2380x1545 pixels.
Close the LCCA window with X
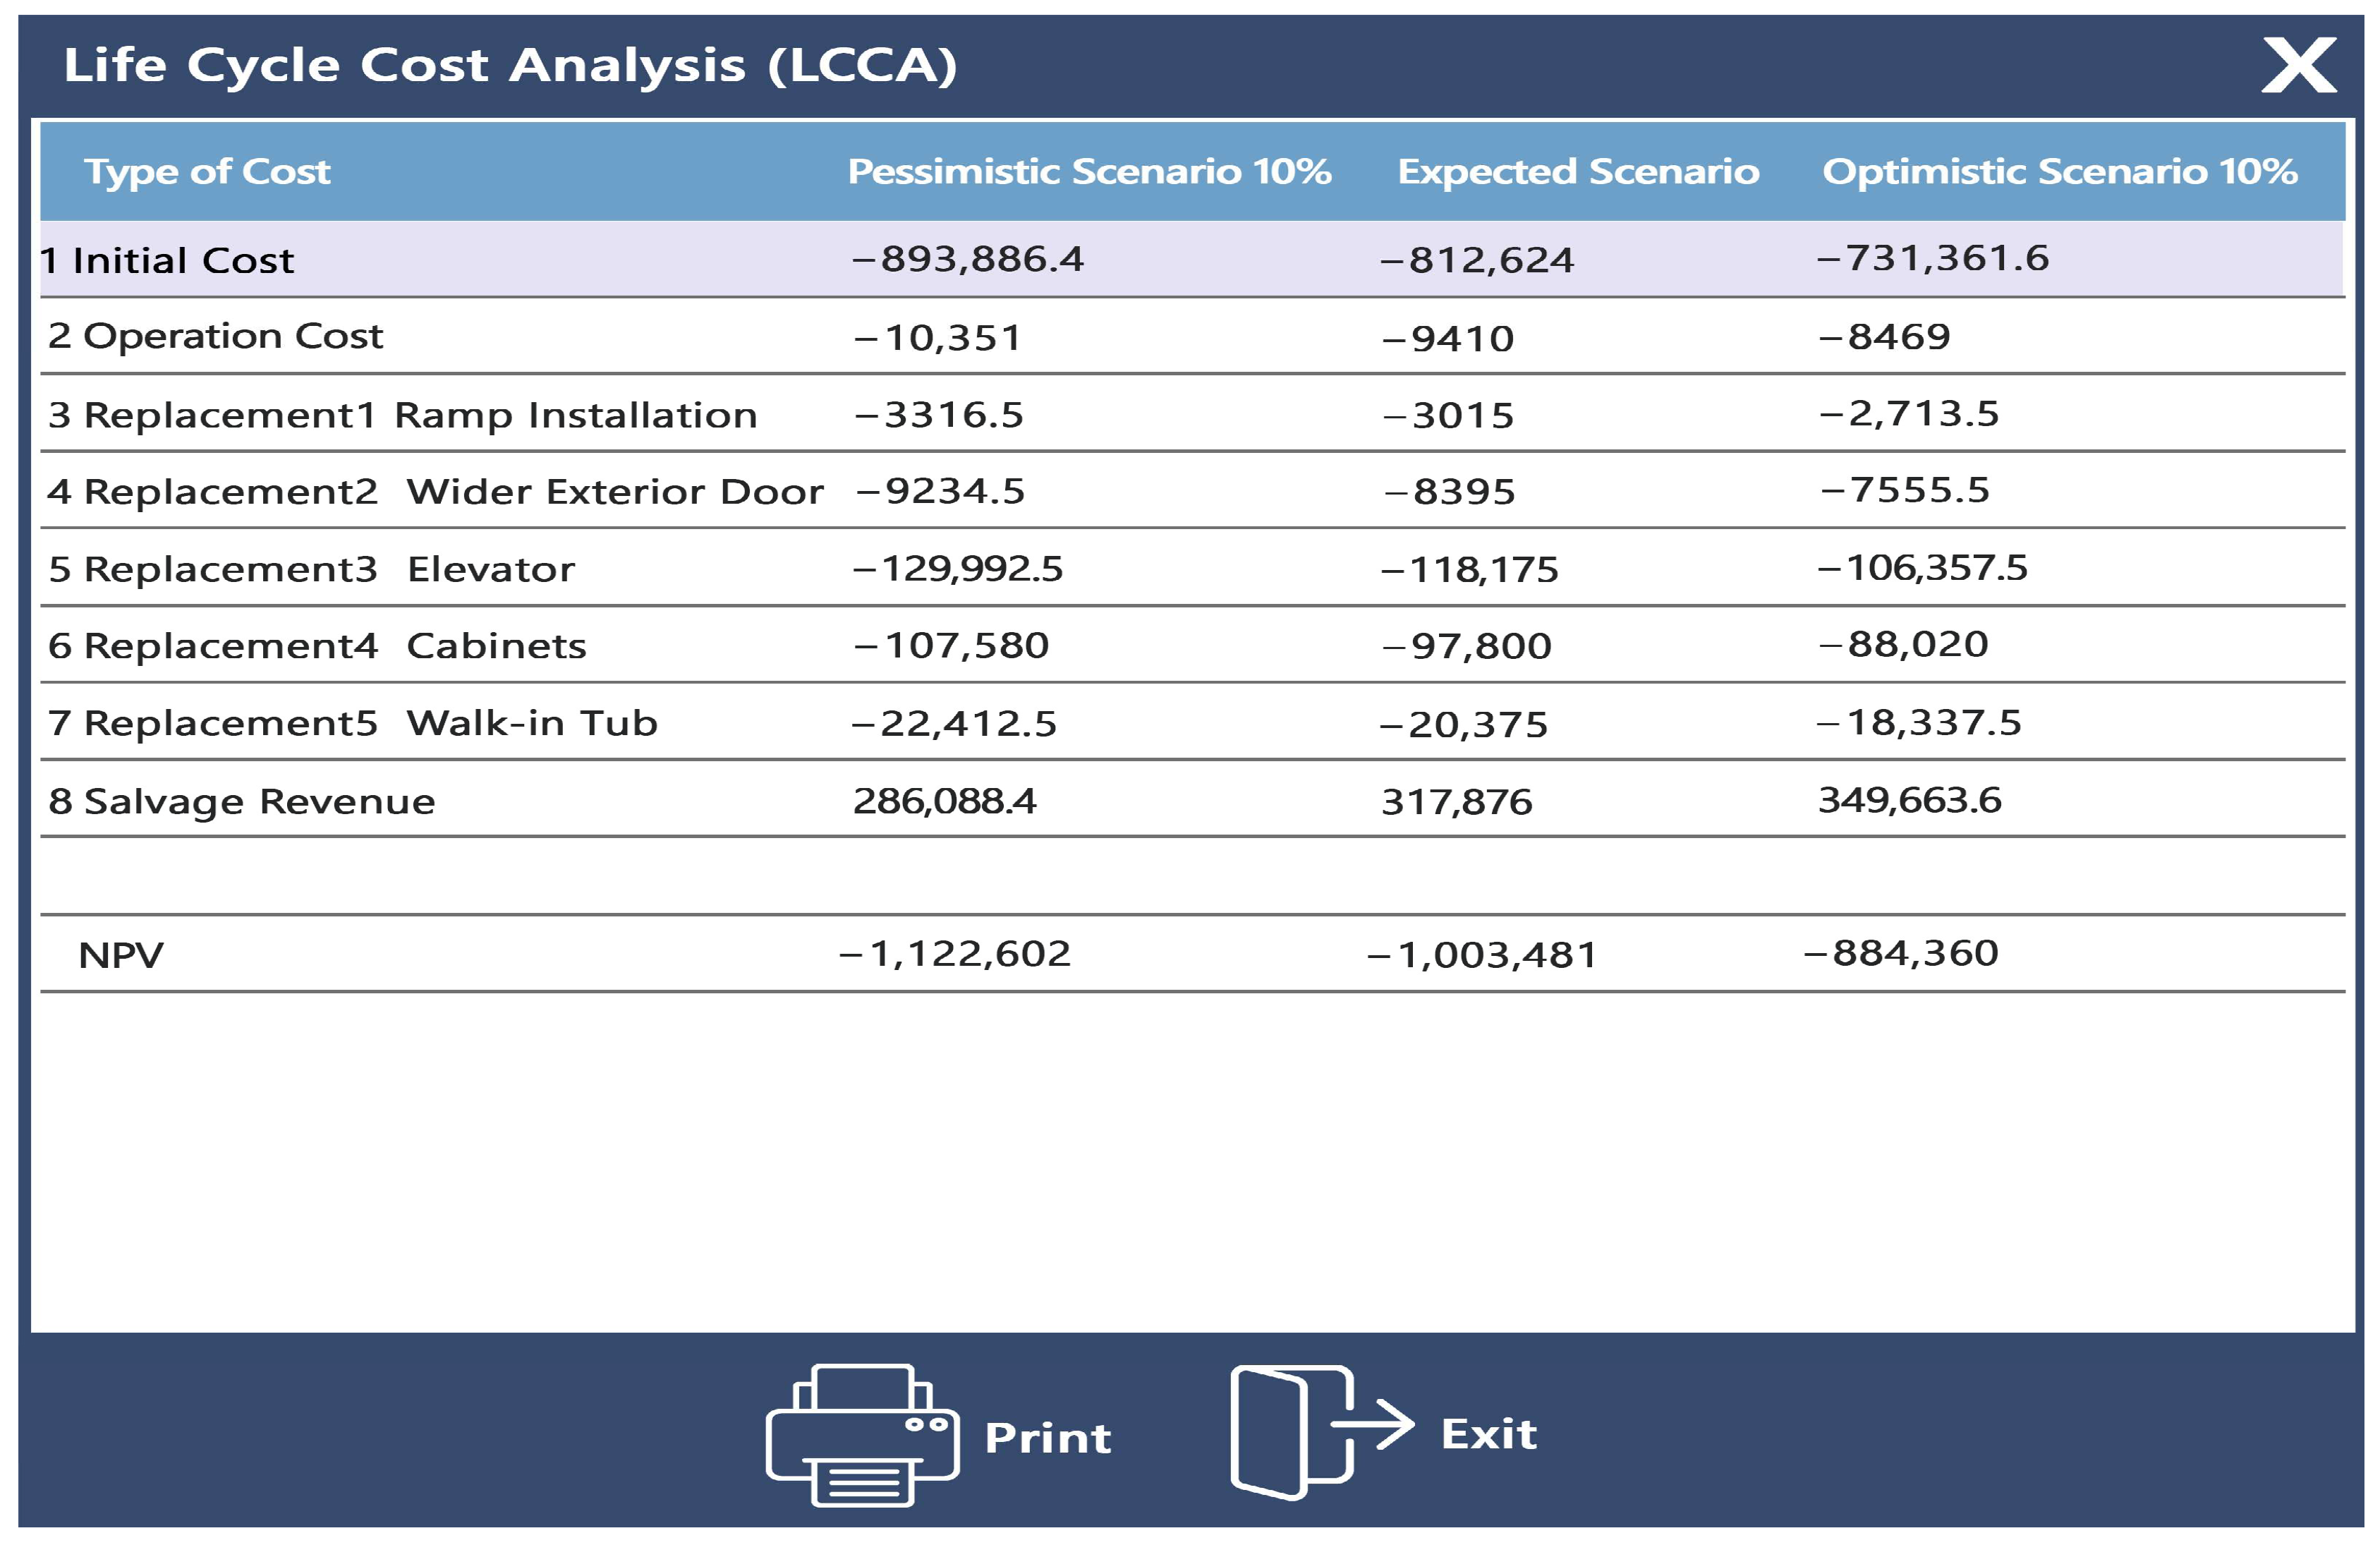tap(2299, 67)
